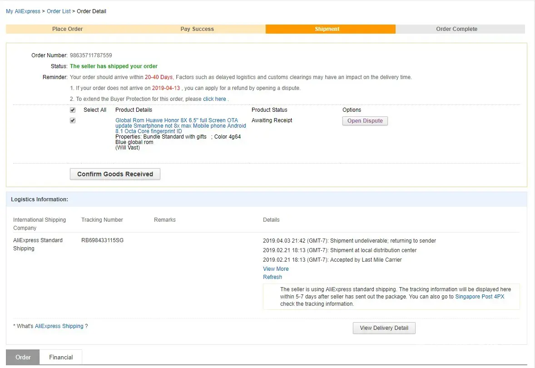The width and height of the screenshot is (535, 368).
Task: Uncheck the Huawei Honor 8X product checkbox
Action: coord(73,120)
